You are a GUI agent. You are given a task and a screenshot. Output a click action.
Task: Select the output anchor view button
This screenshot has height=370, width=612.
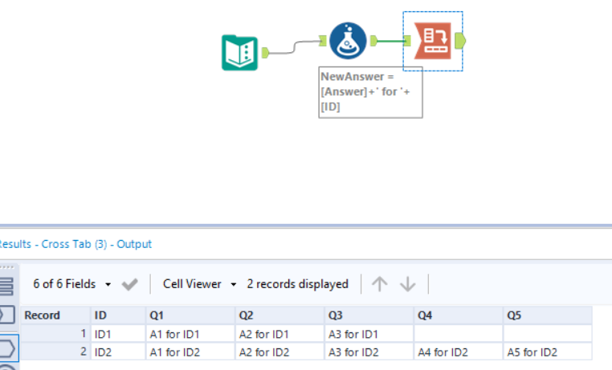pos(7,348)
